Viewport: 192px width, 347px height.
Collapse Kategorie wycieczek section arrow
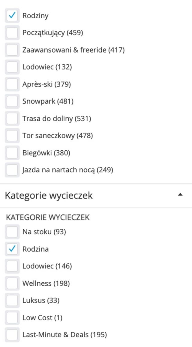(x=180, y=195)
